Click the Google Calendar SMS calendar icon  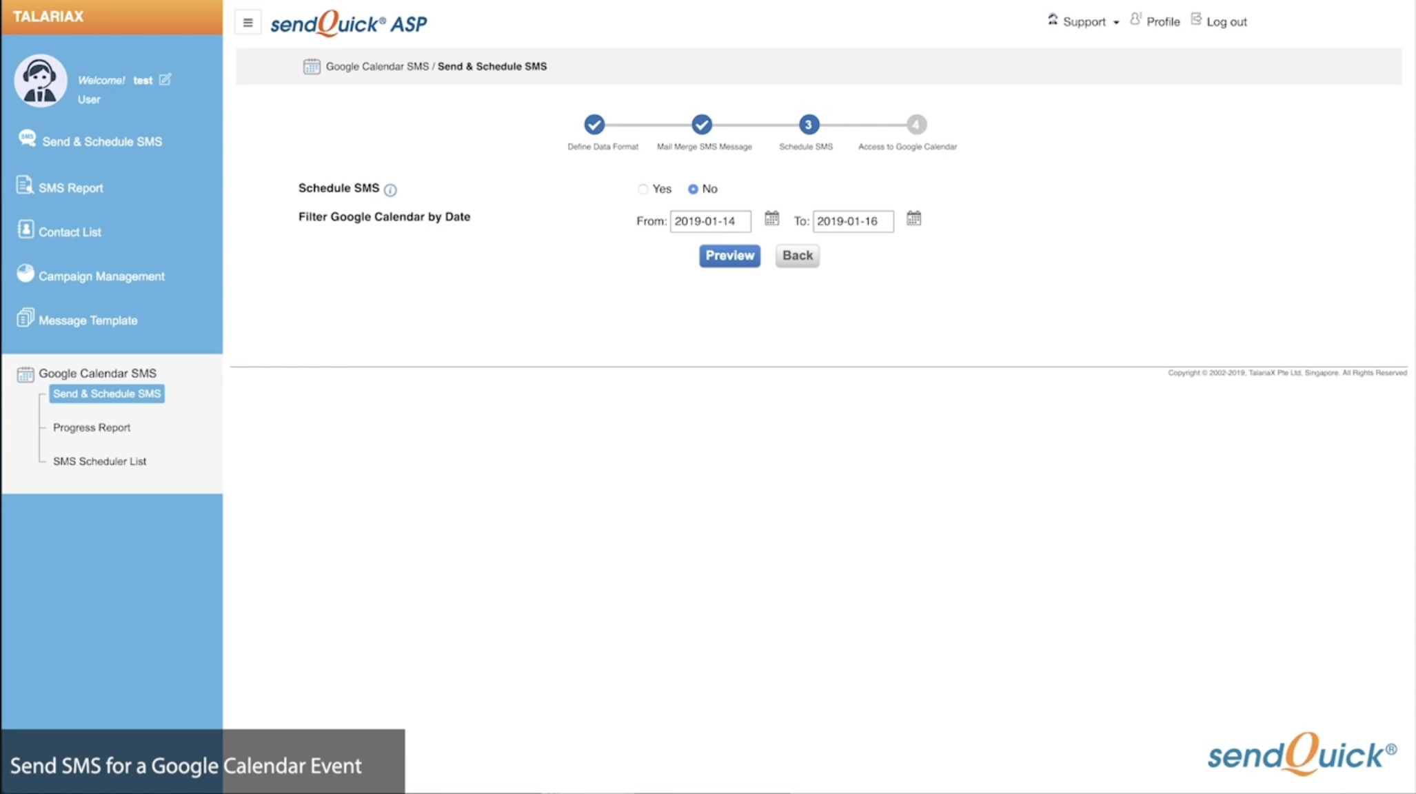click(x=26, y=374)
